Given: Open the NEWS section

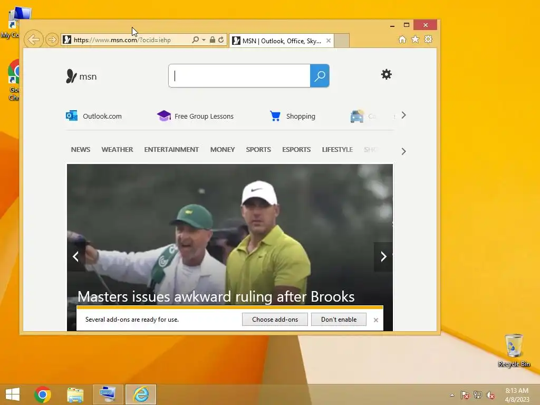Looking at the screenshot, I should click(81, 149).
